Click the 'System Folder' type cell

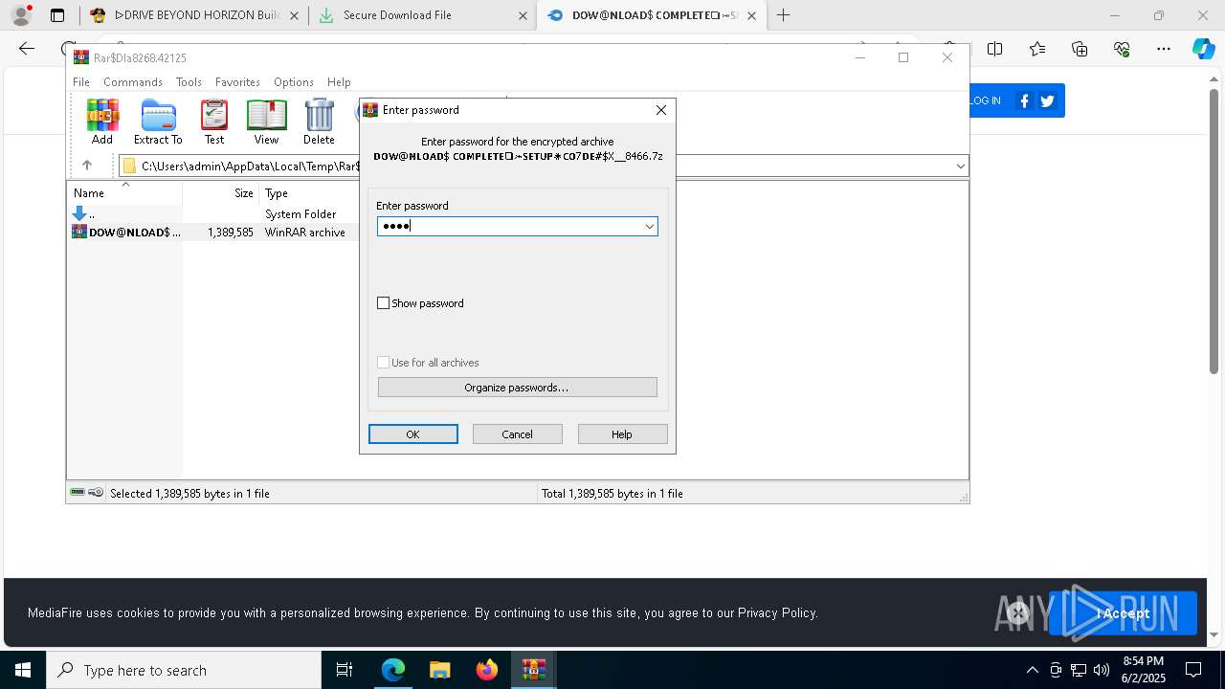pyautogui.click(x=301, y=213)
